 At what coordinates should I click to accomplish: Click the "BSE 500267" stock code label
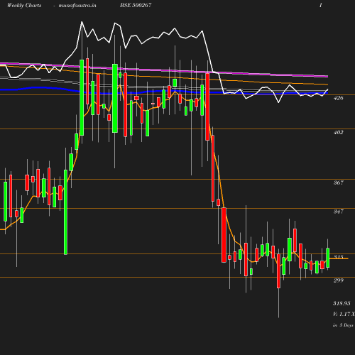pyautogui.click(x=136, y=5)
